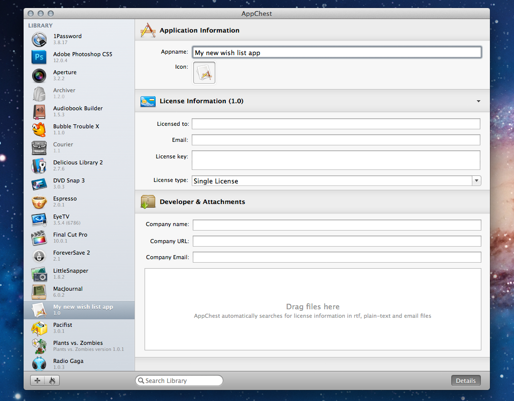Image resolution: width=514 pixels, height=401 pixels.
Task: Click the License key text area
Action: click(x=336, y=160)
